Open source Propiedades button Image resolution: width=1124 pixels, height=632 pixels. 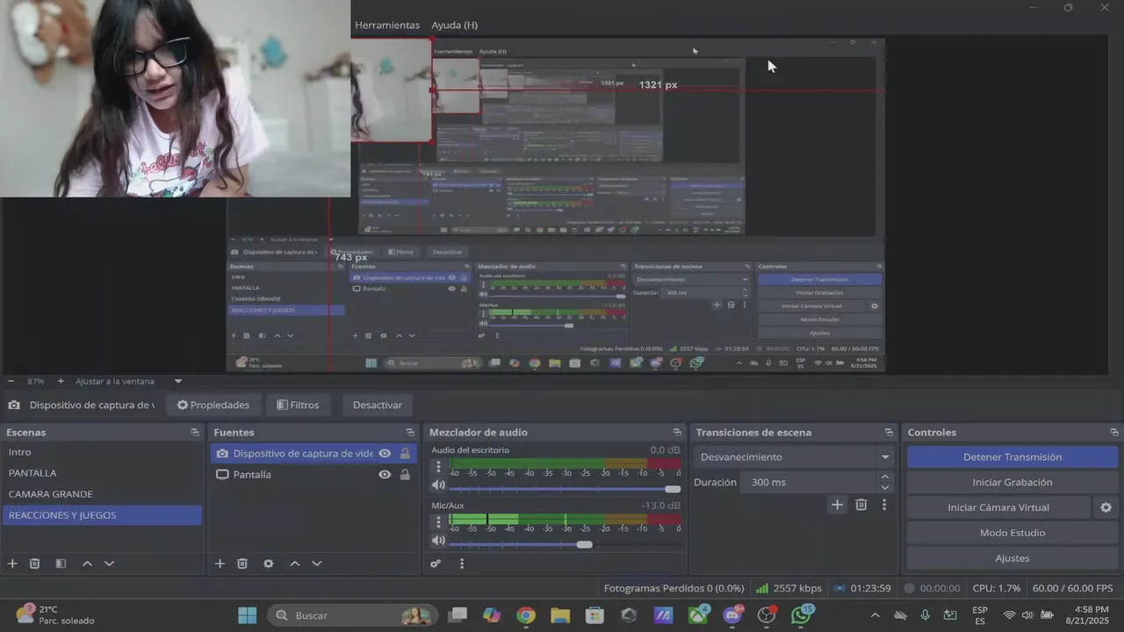coord(213,406)
